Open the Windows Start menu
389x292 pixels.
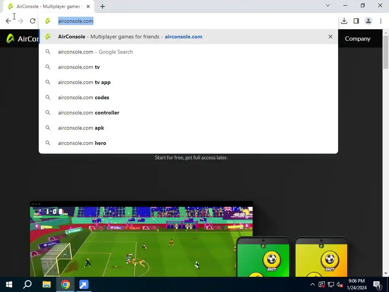[x=9, y=284]
